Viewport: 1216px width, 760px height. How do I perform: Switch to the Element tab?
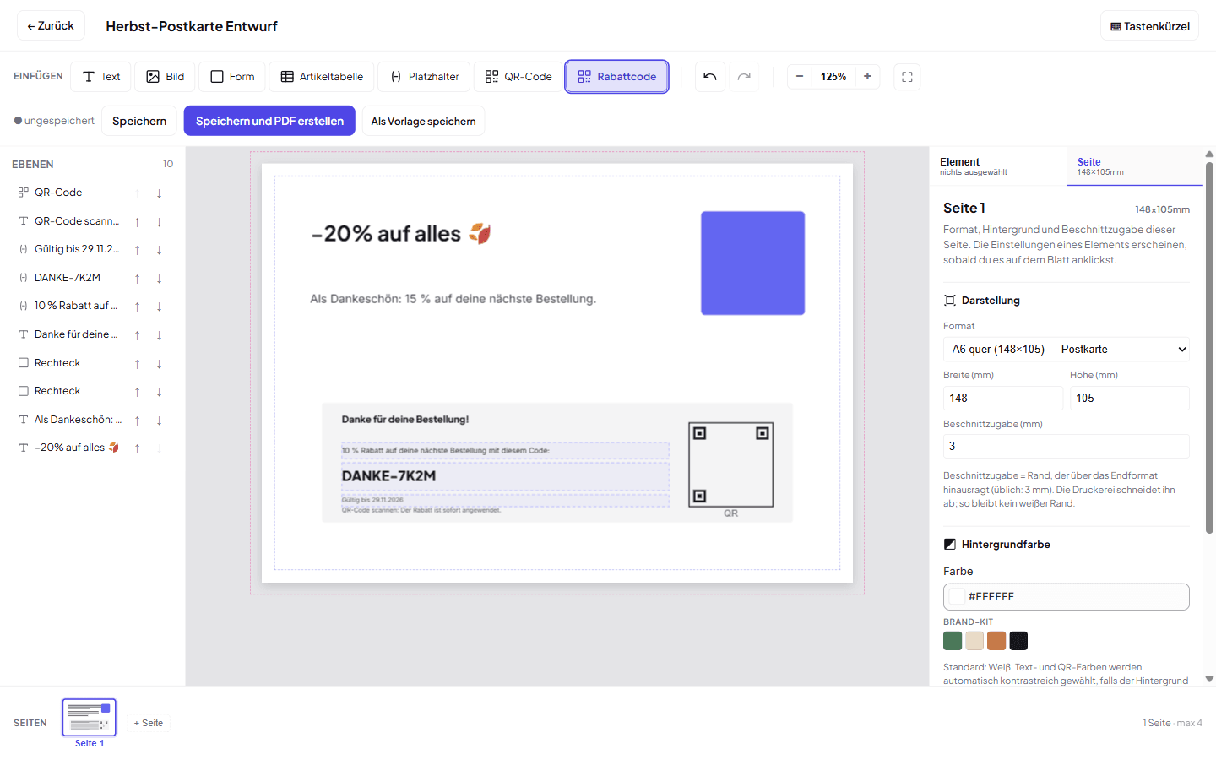point(998,166)
